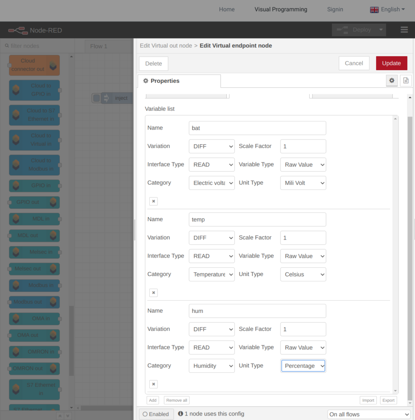Add a new variable

pyautogui.click(x=153, y=400)
